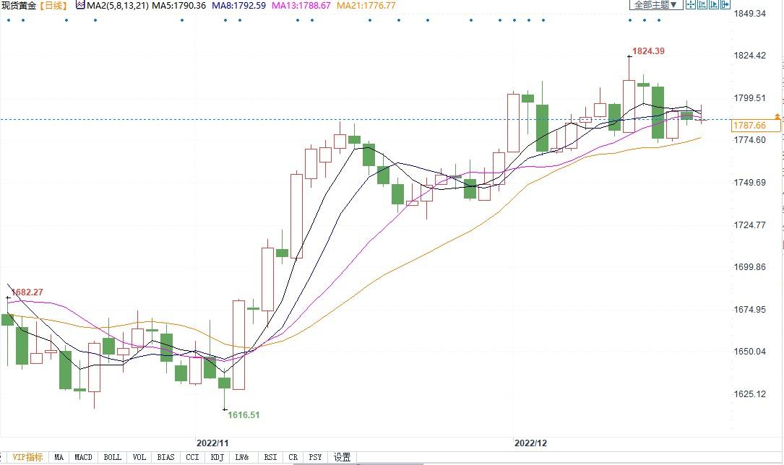Screen dimensions: 784x465
Task: Click the crosshair cursor icon
Action: click(691, 5)
